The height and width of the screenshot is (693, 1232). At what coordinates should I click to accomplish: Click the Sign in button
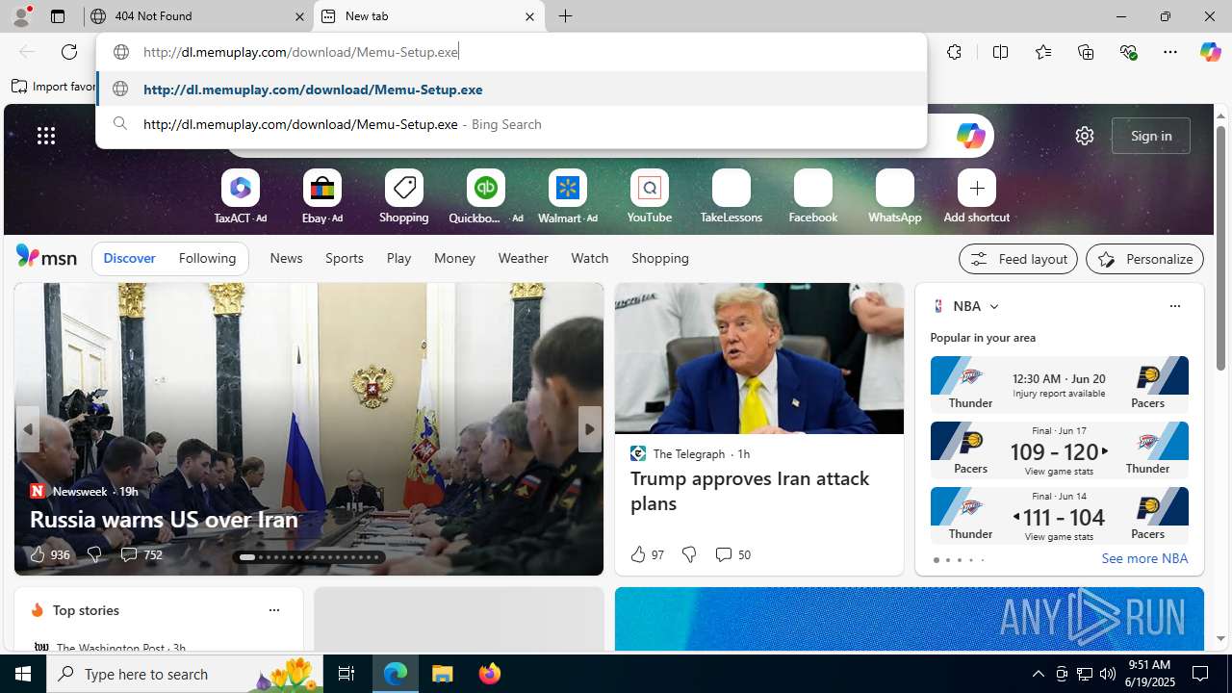point(1151,136)
